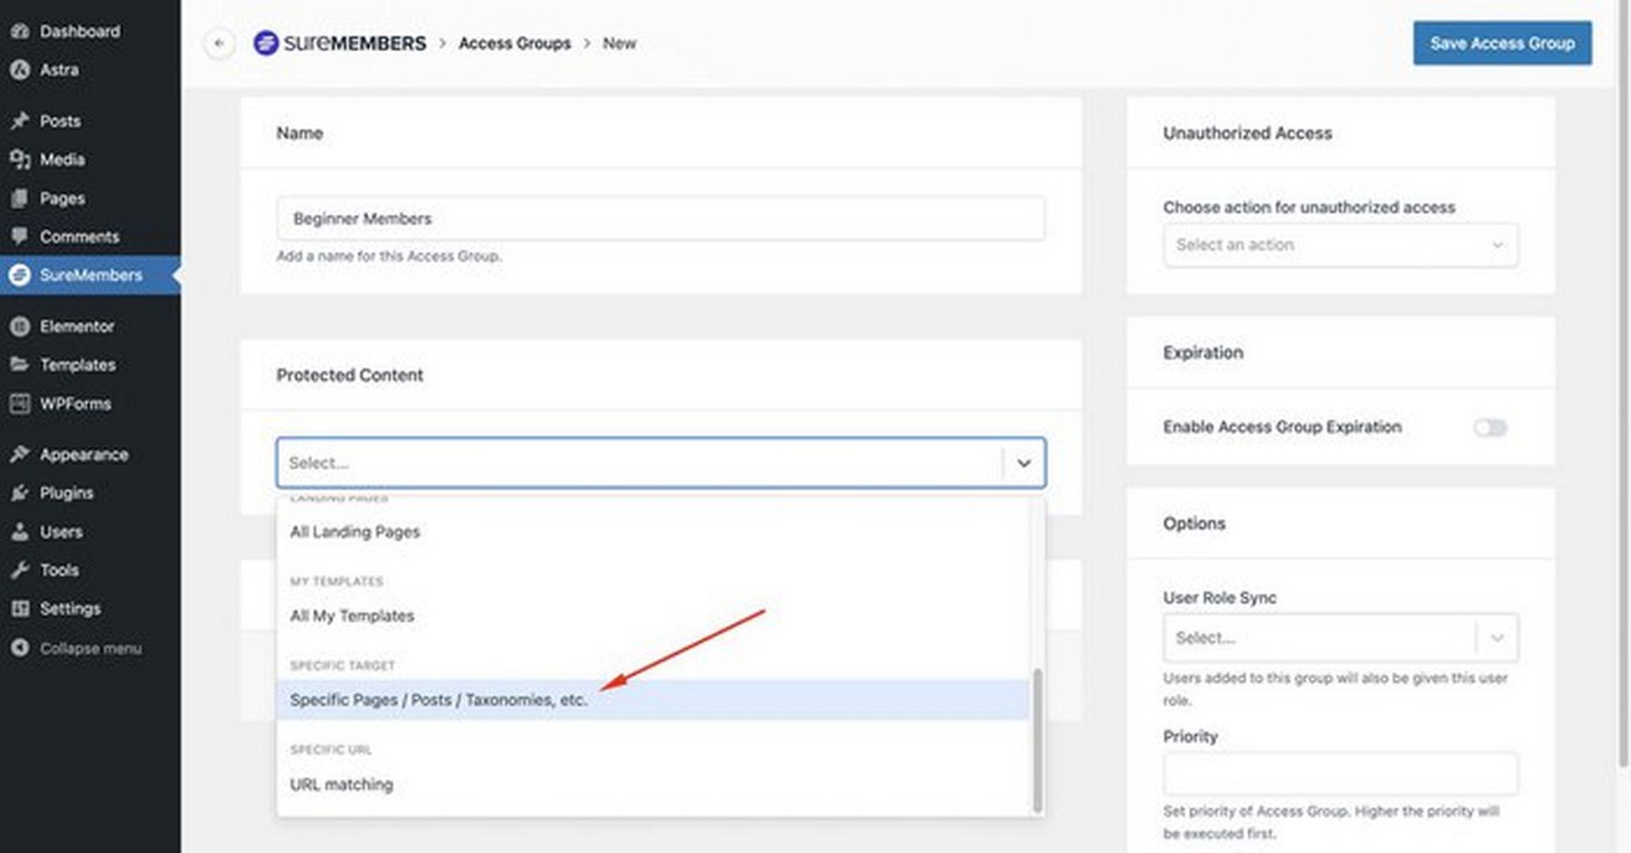Click the Protected Content heading
The width and height of the screenshot is (1631, 853).
point(350,375)
